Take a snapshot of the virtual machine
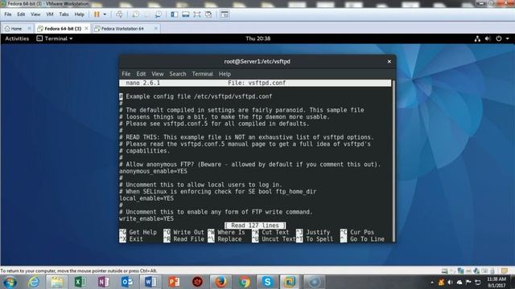The height and width of the screenshot is (289, 515). pyautogui.click(x=135, y=14)
